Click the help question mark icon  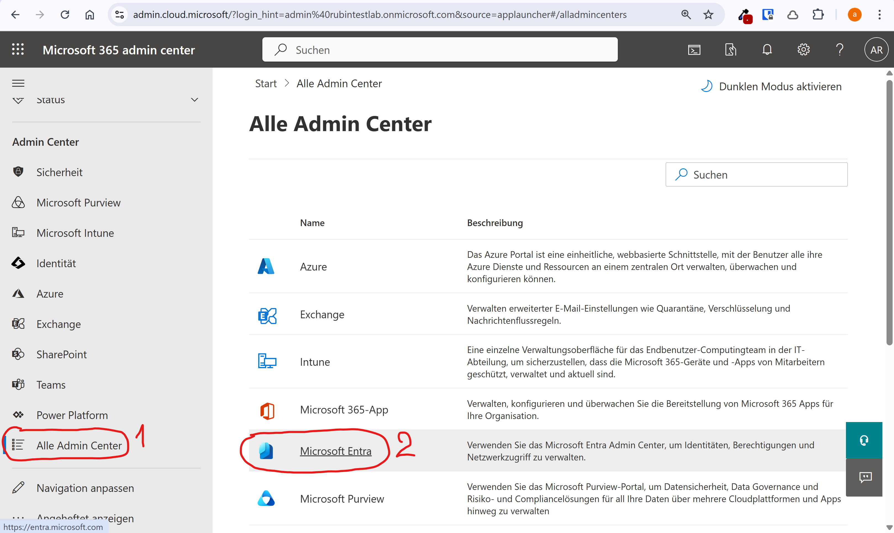(839, 50)
